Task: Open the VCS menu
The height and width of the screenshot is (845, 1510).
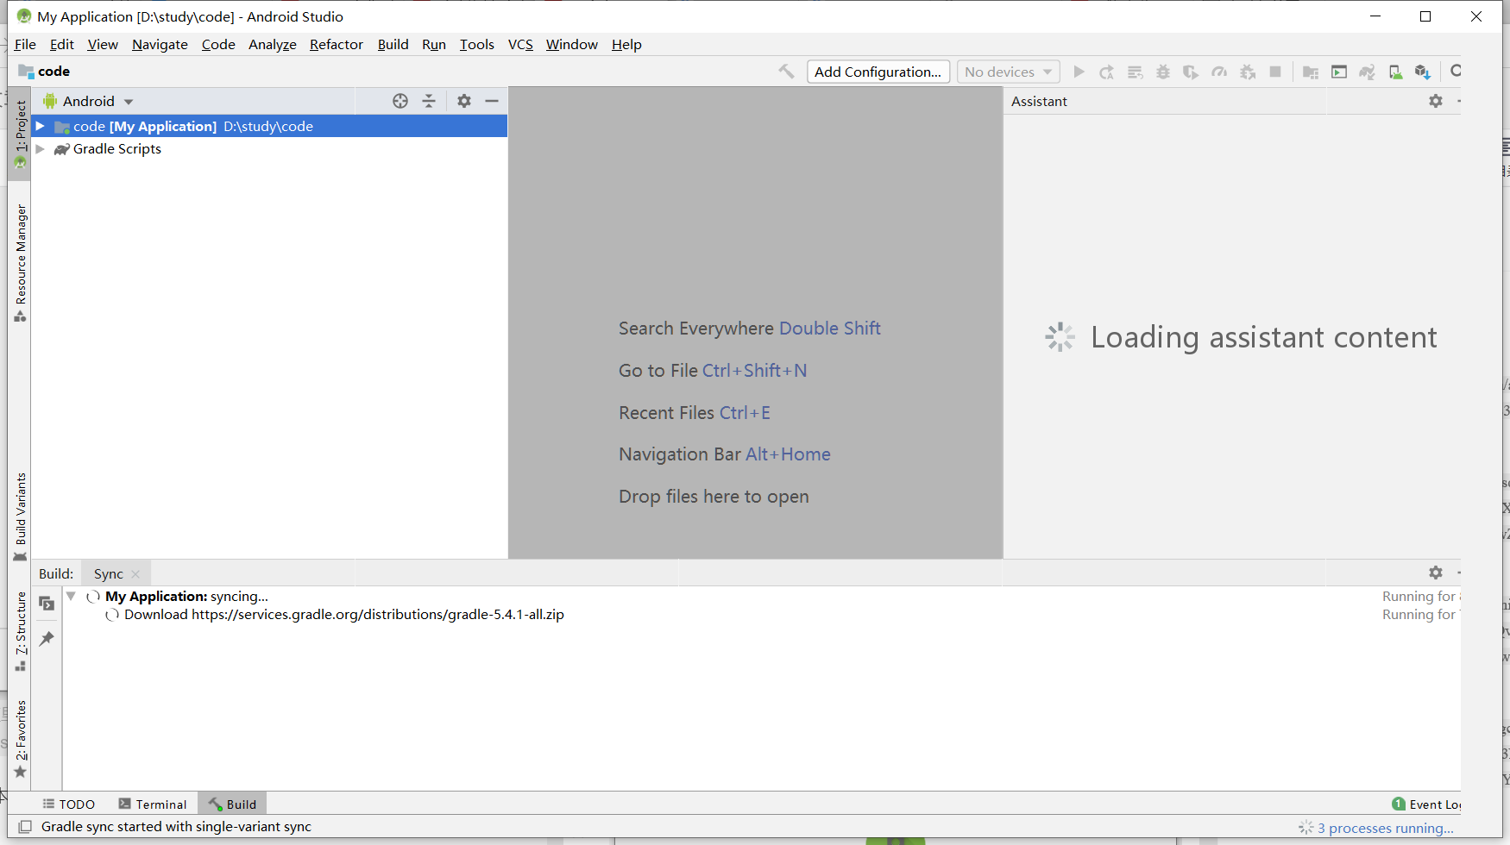Action: (x=520, y=45)
